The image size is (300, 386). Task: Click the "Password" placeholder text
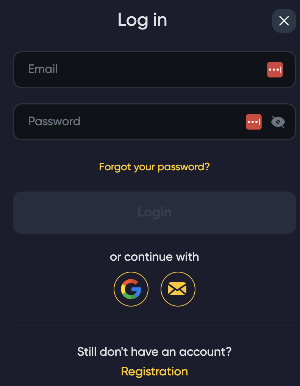point(54,121)
